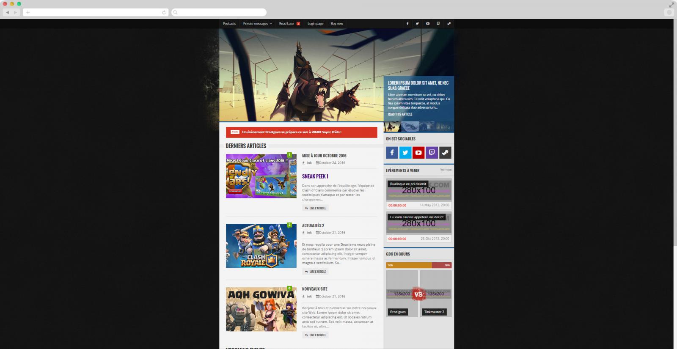The image size is (677, 349).
Task: Click the 14.May 2013, 20:00 event date
Action: click(435, 205)
